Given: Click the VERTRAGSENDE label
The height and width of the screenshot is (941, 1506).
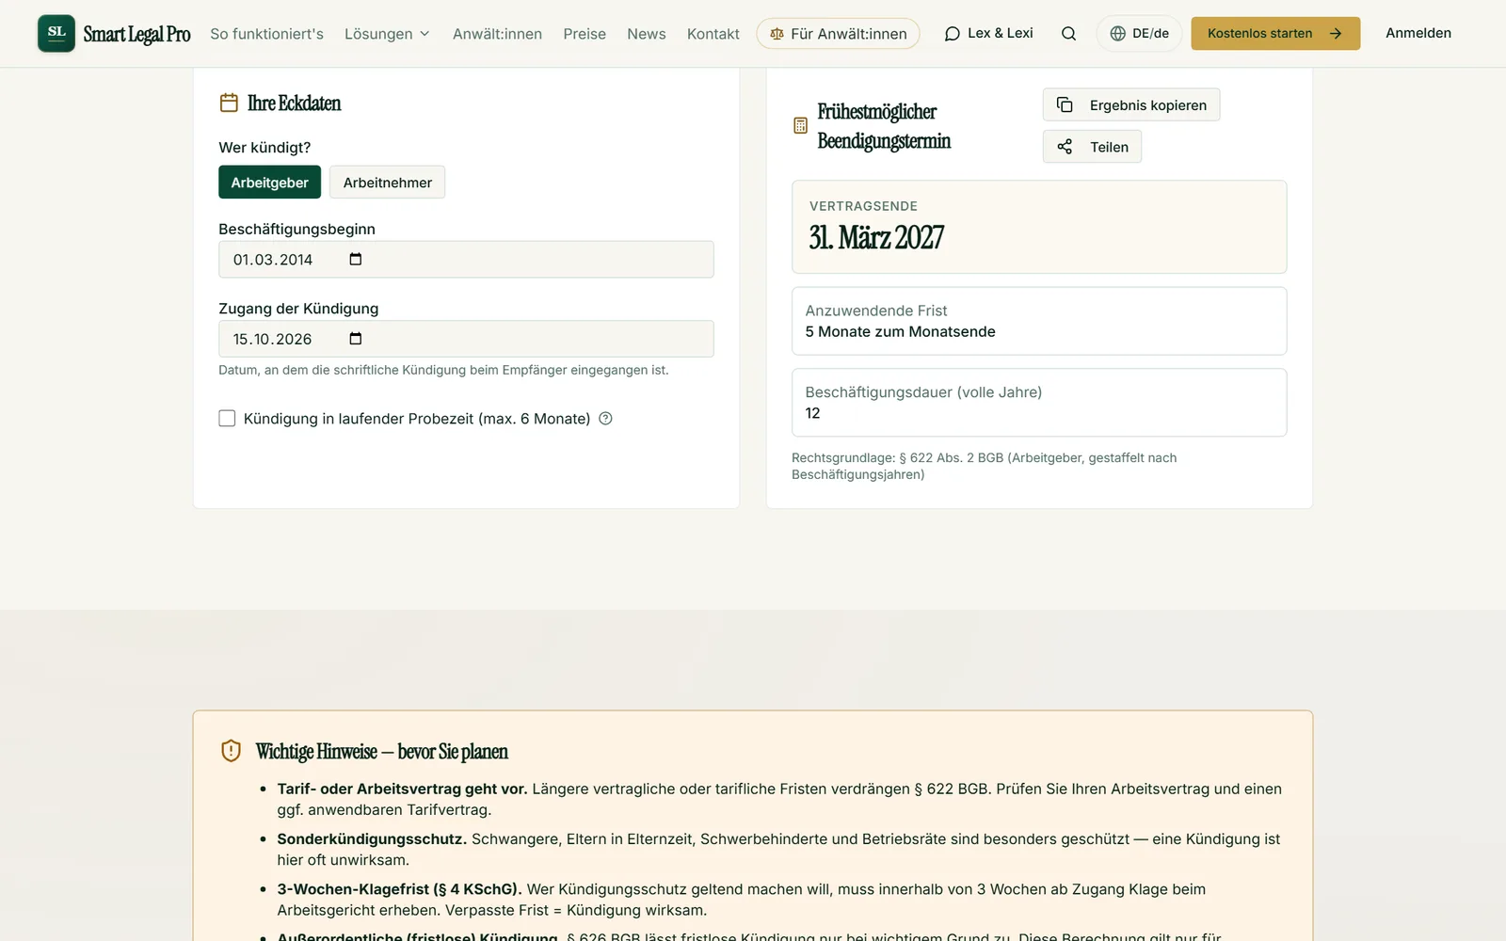Looking at the screenshot, I should pos(863,206).
